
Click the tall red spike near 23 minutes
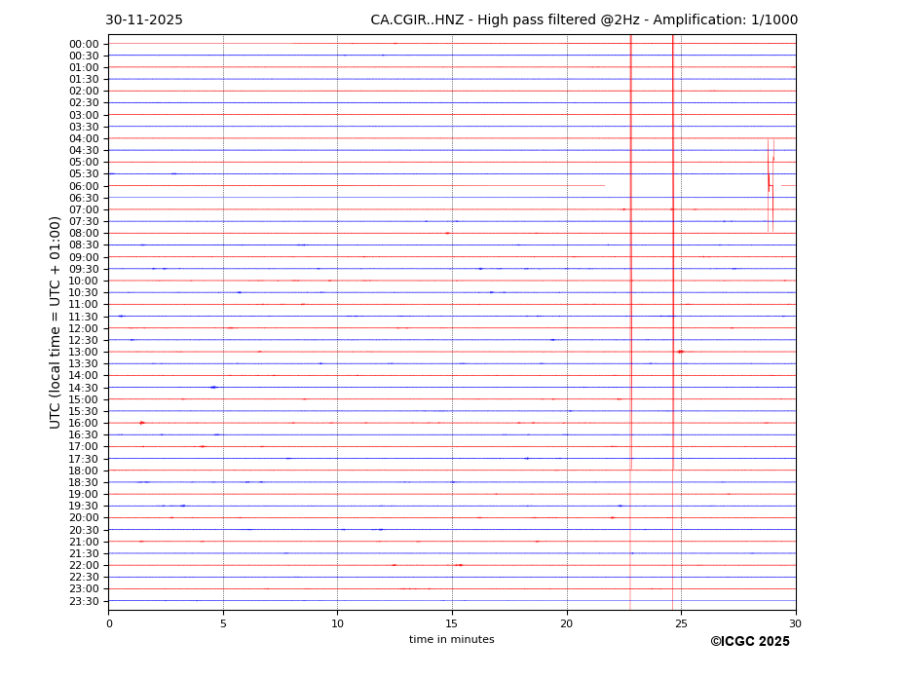point(631,244)
